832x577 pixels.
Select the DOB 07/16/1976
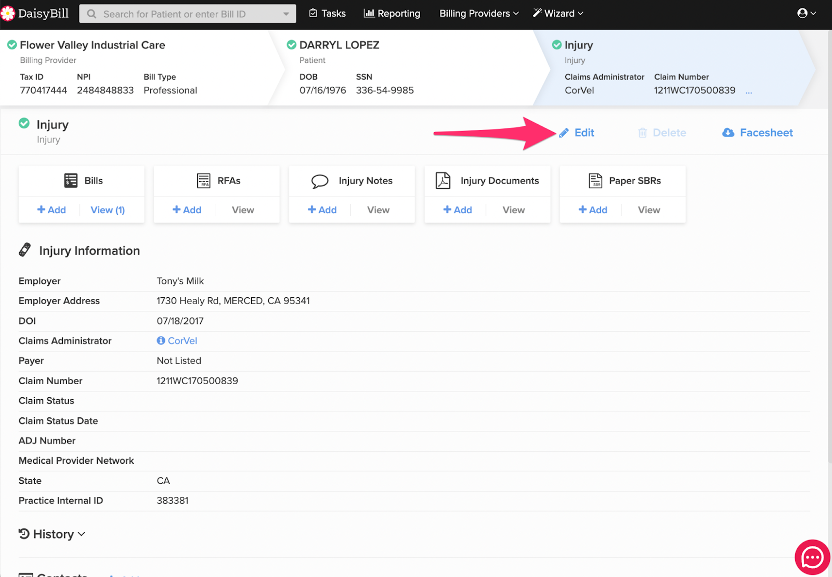click(323, 90)
